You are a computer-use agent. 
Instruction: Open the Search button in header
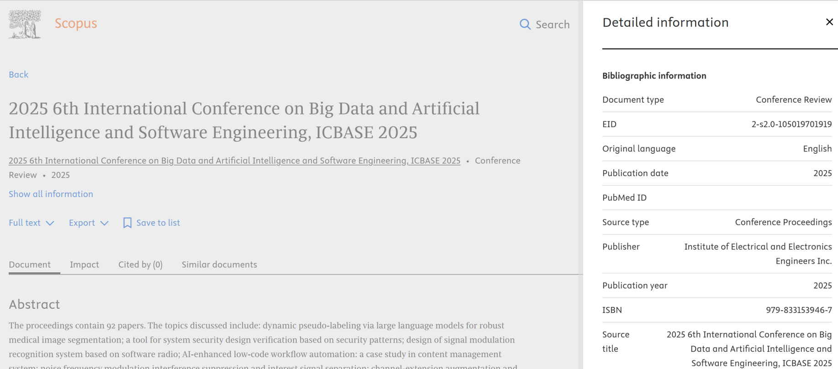tap(545, 25)
